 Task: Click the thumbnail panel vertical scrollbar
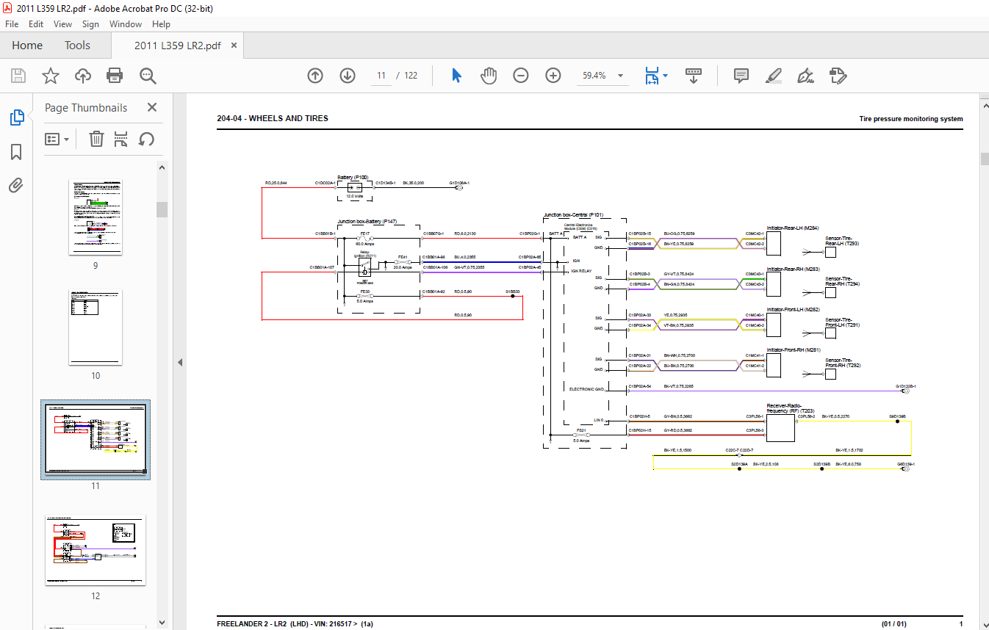pyautogui.click(x=162, y=209)
